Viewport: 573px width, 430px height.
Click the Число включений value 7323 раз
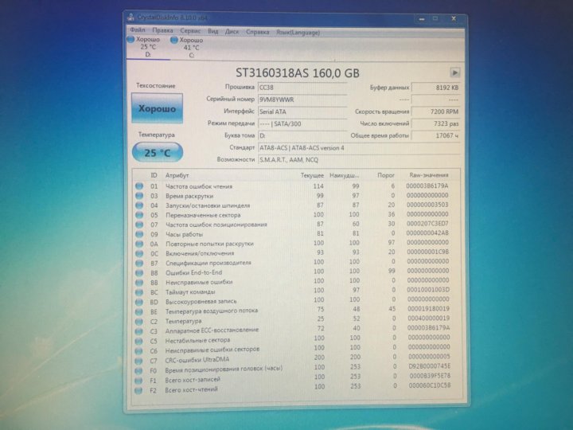click(435, 123)
